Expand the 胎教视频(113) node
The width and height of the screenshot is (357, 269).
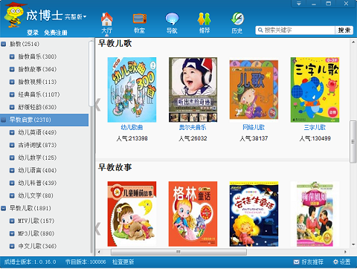(x=12, y=82)
